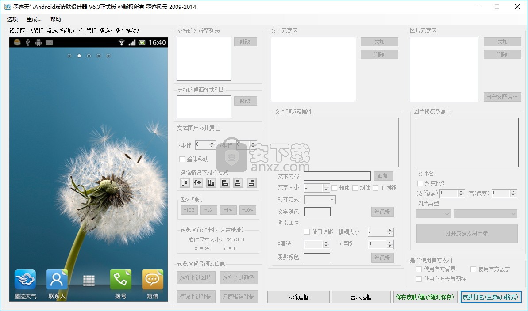Click the 去除边框 button
The width and height of the screenshot is (528, 311).
point(298,297)
